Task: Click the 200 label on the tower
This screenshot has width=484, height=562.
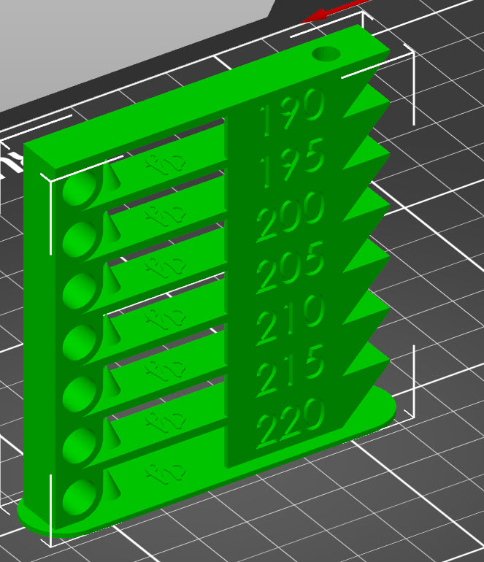Action: 291,217
